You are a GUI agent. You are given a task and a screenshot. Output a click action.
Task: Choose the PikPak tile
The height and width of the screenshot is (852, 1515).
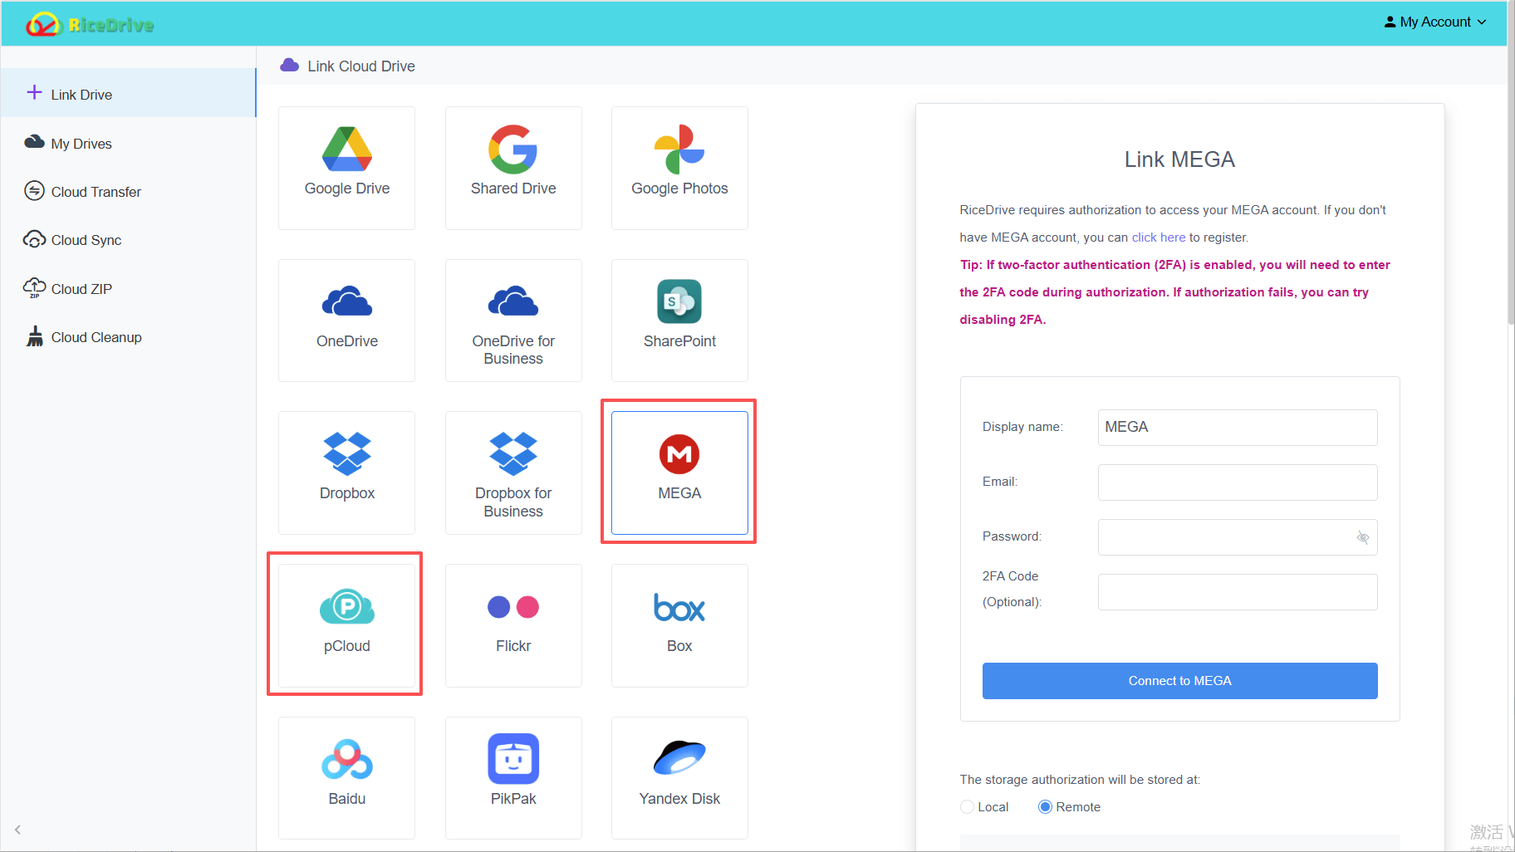pos(513,778)
